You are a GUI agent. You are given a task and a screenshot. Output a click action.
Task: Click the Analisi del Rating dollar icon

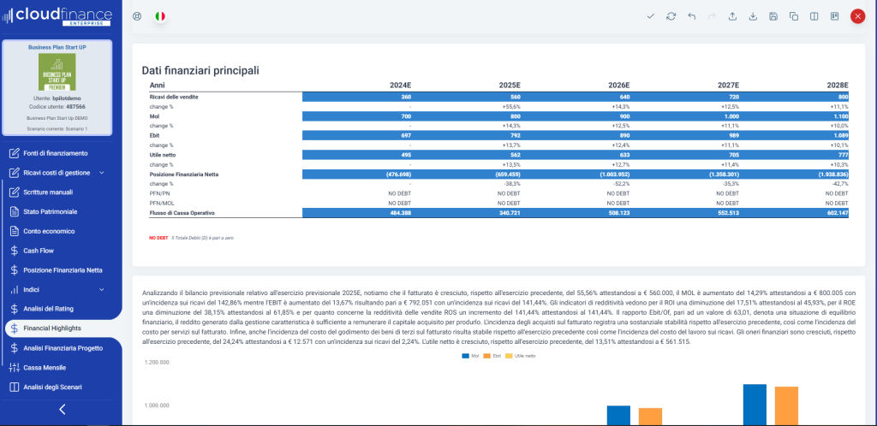tap(14, 309)
